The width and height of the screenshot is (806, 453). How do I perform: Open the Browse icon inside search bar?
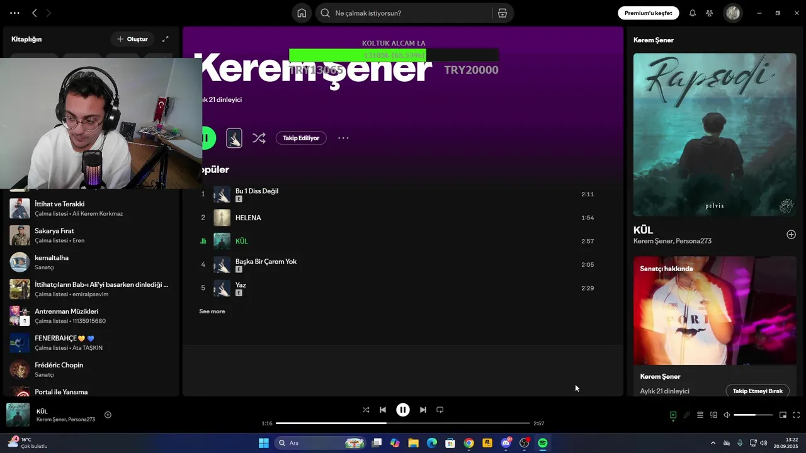click(x=502, y=13)
